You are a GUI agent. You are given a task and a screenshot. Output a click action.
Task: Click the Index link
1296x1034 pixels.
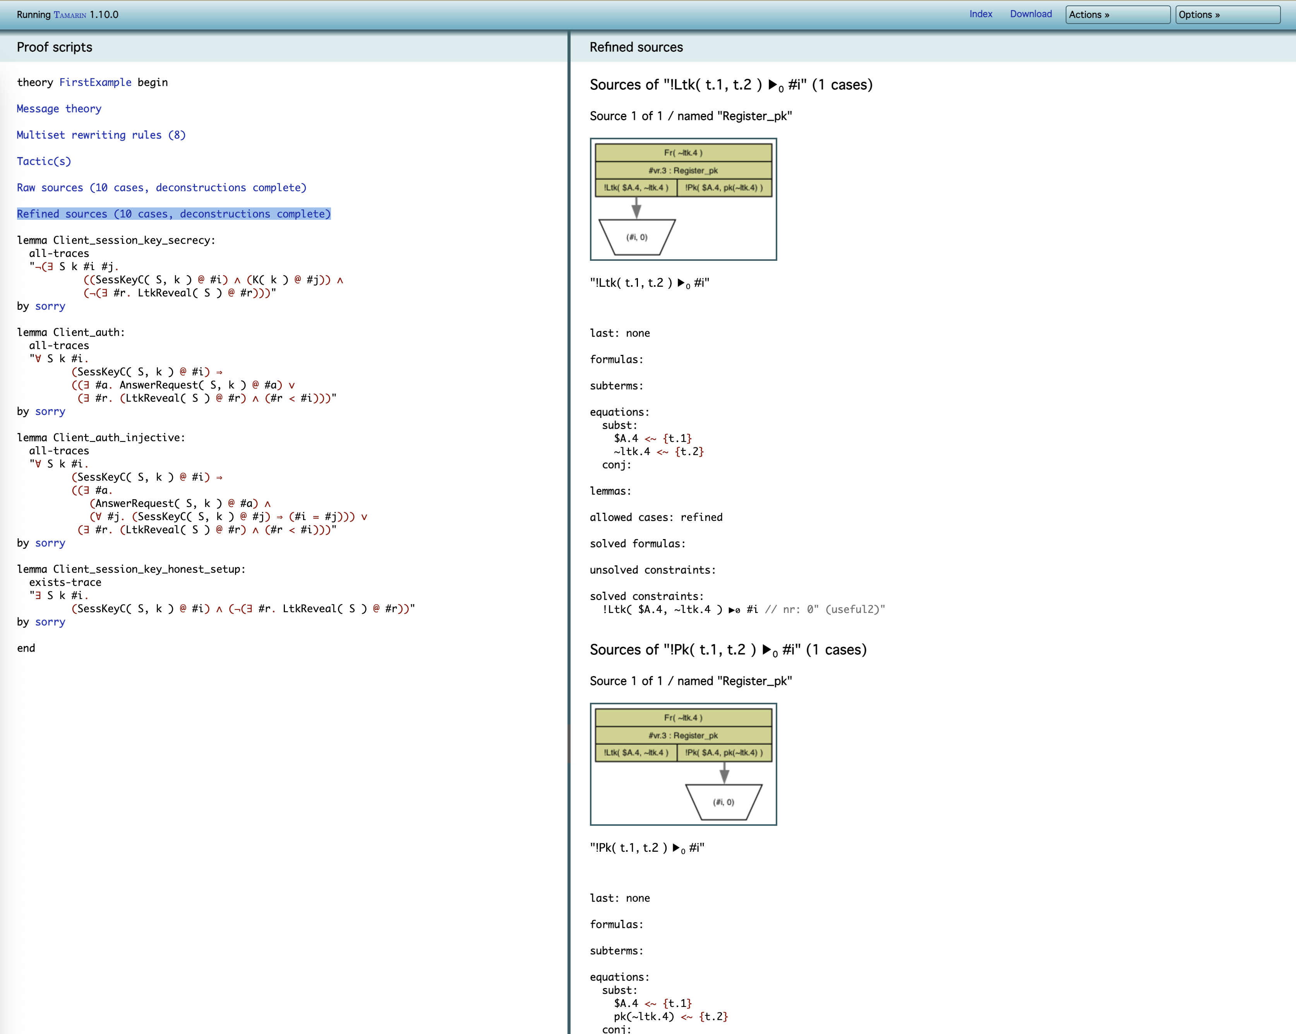tap(981, 14)
